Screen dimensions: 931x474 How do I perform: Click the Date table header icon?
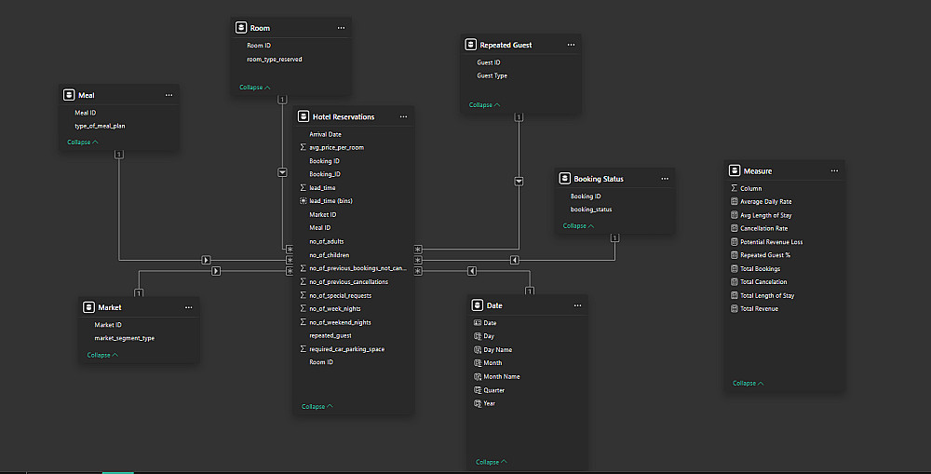pos(477,305)
